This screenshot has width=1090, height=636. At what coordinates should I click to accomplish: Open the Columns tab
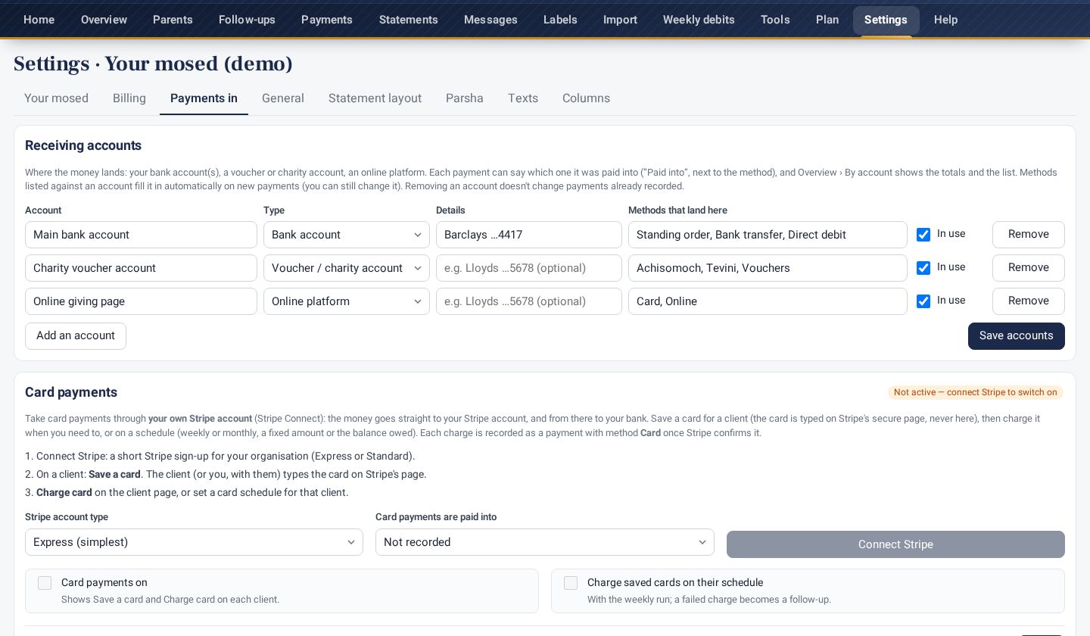[586, 98]
